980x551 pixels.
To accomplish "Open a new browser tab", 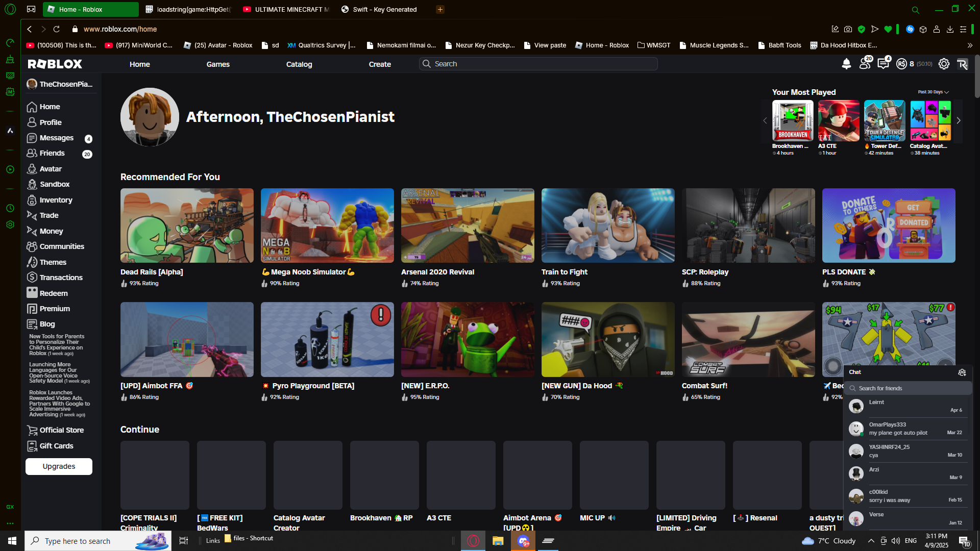I will [x=440, y=9].
